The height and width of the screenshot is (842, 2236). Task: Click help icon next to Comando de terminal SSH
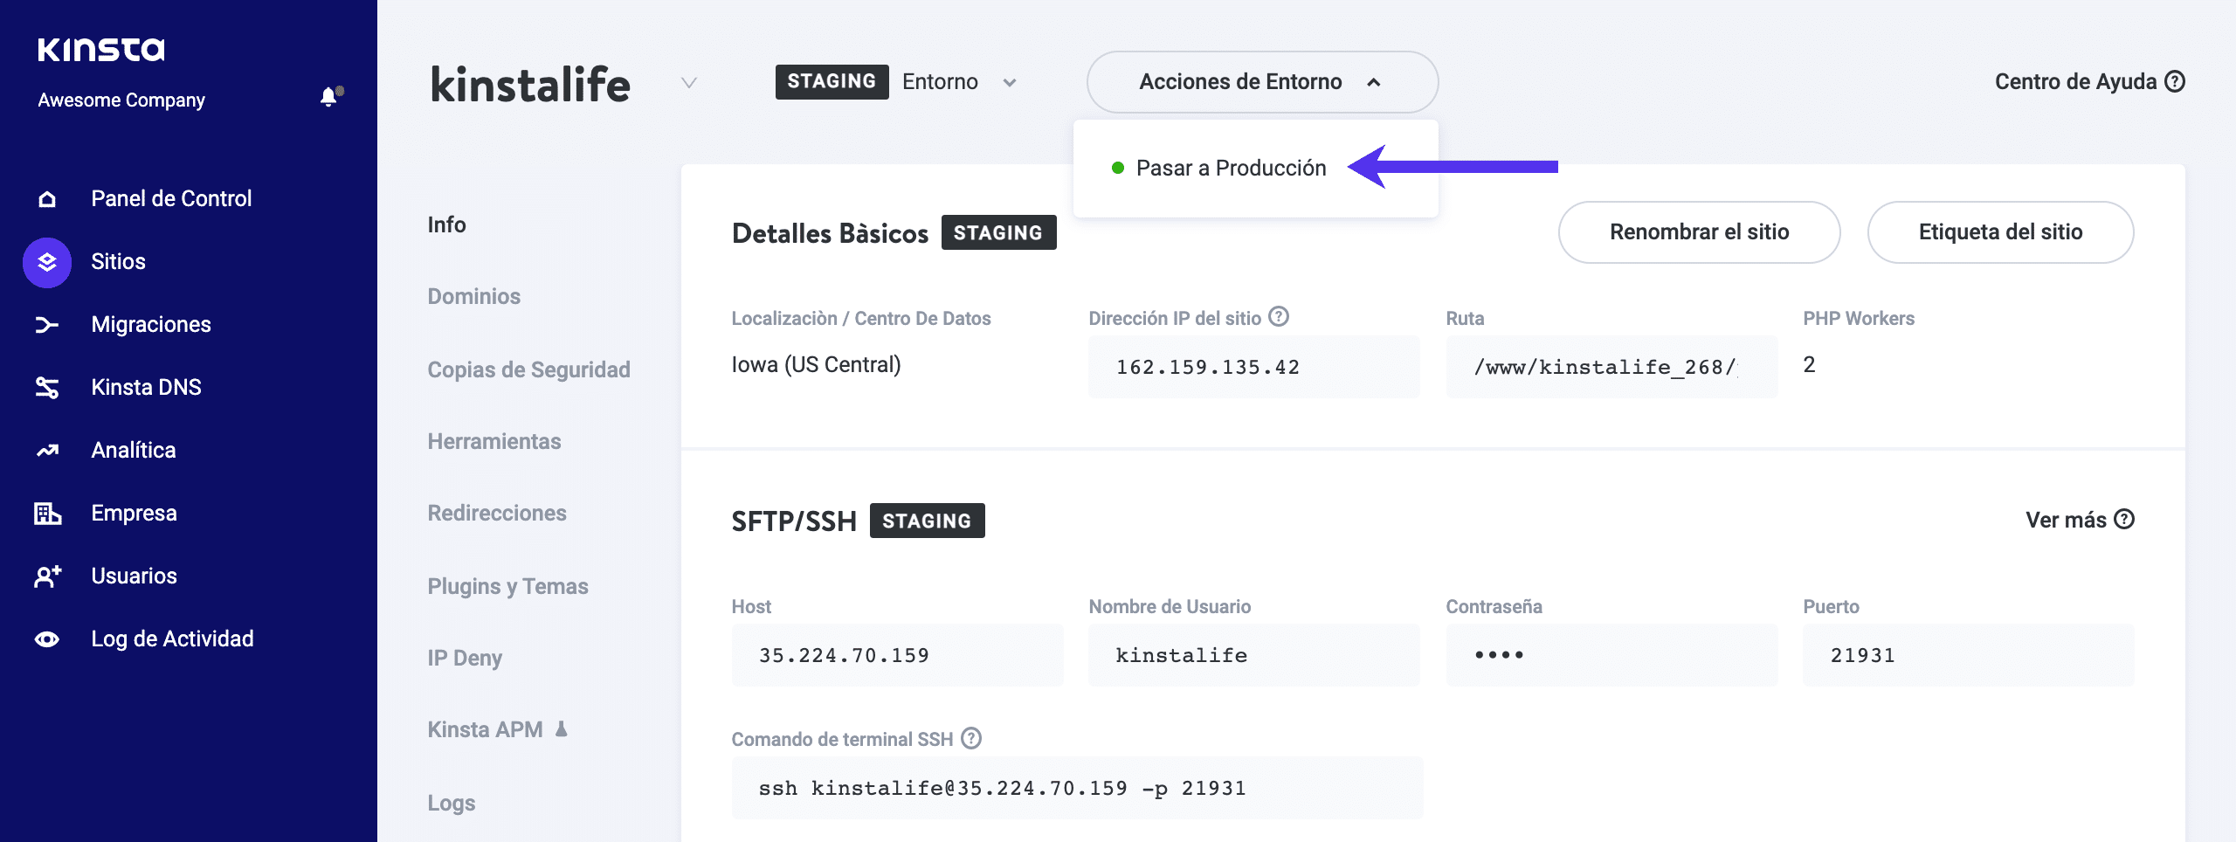coord(971,738)
